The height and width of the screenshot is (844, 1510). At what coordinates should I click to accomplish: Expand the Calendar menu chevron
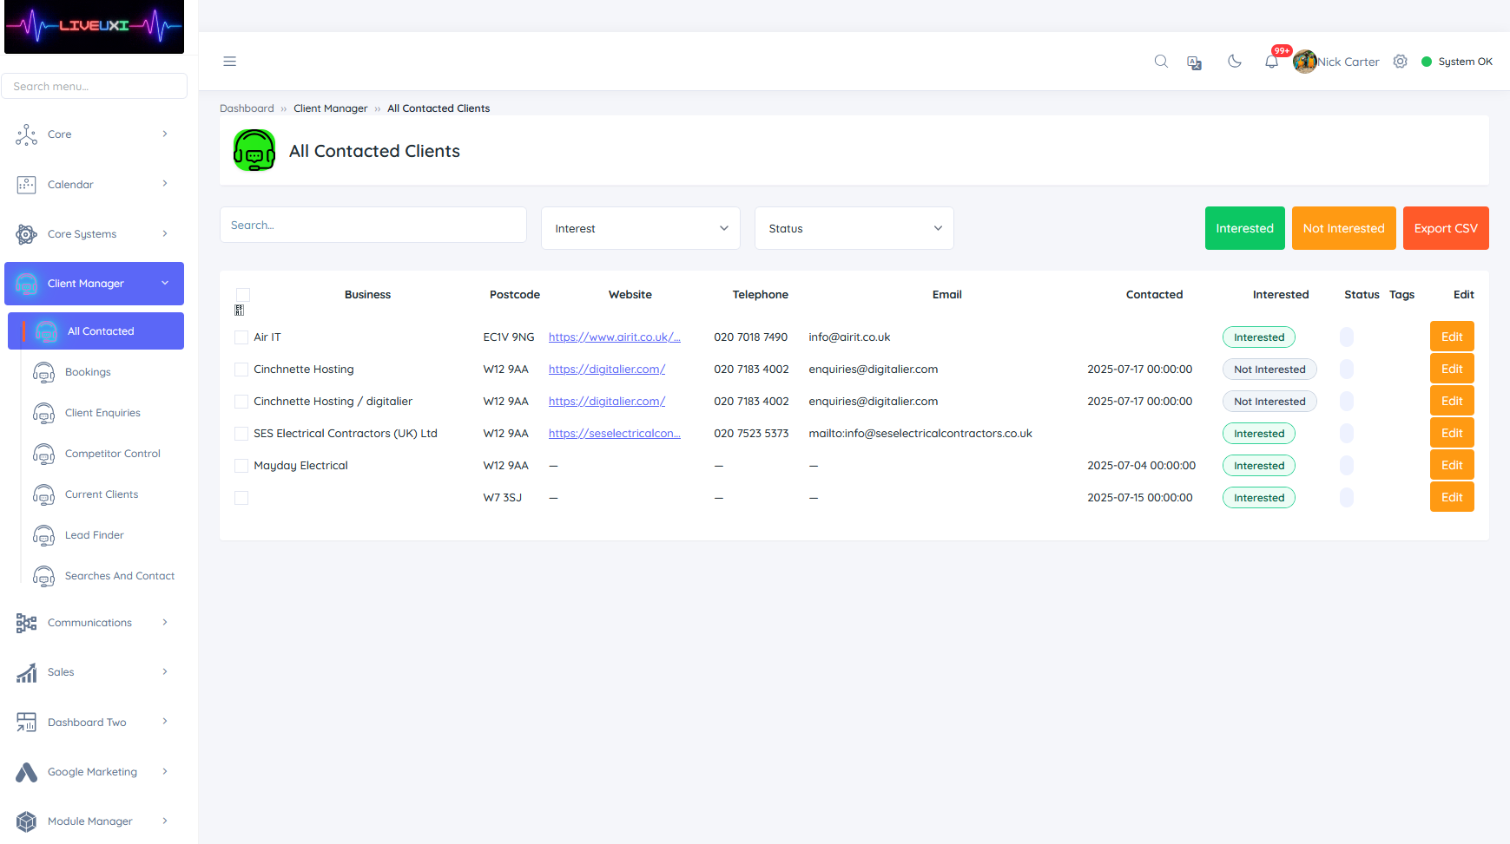(x=165, y=184)
